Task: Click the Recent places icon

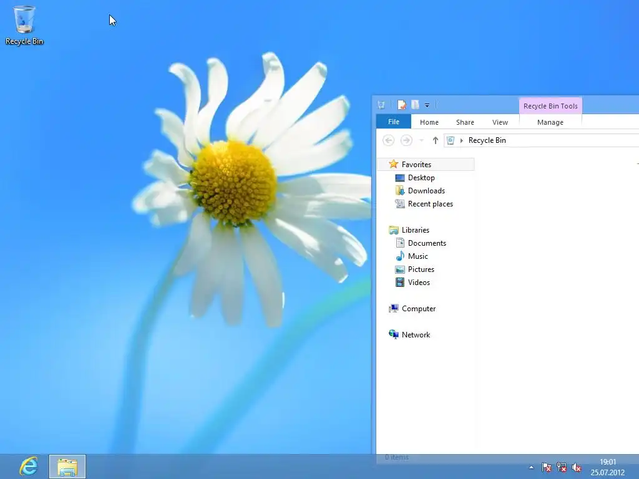Action: tap(400, 204)
